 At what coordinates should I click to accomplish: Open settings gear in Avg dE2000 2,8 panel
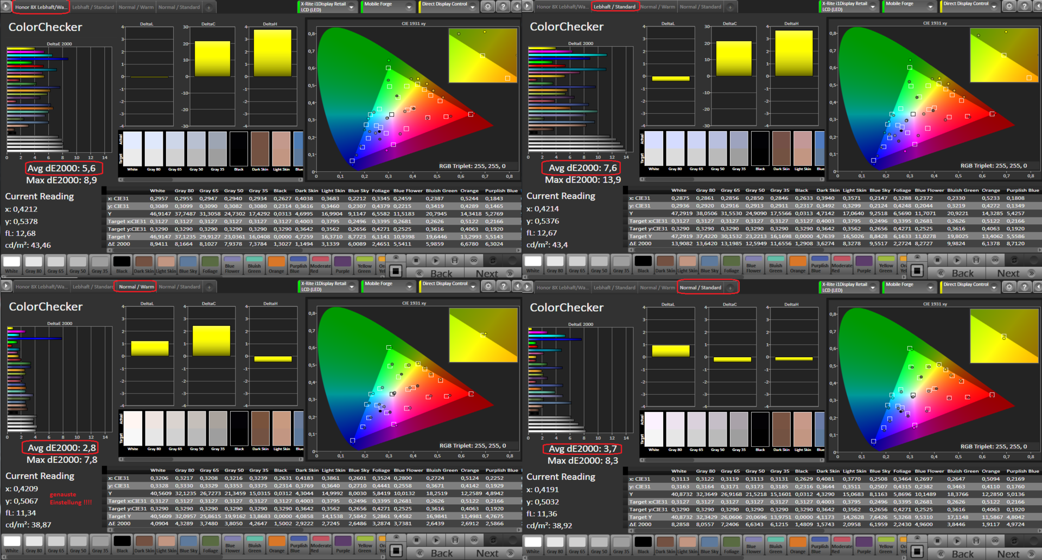tap(488, 286)
